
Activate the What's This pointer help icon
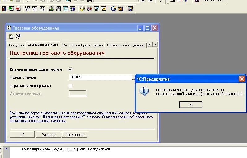18,37
